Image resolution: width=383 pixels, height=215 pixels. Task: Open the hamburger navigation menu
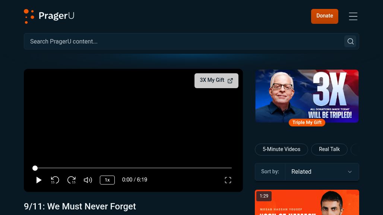pyautogui.click(x=353, y=16)
